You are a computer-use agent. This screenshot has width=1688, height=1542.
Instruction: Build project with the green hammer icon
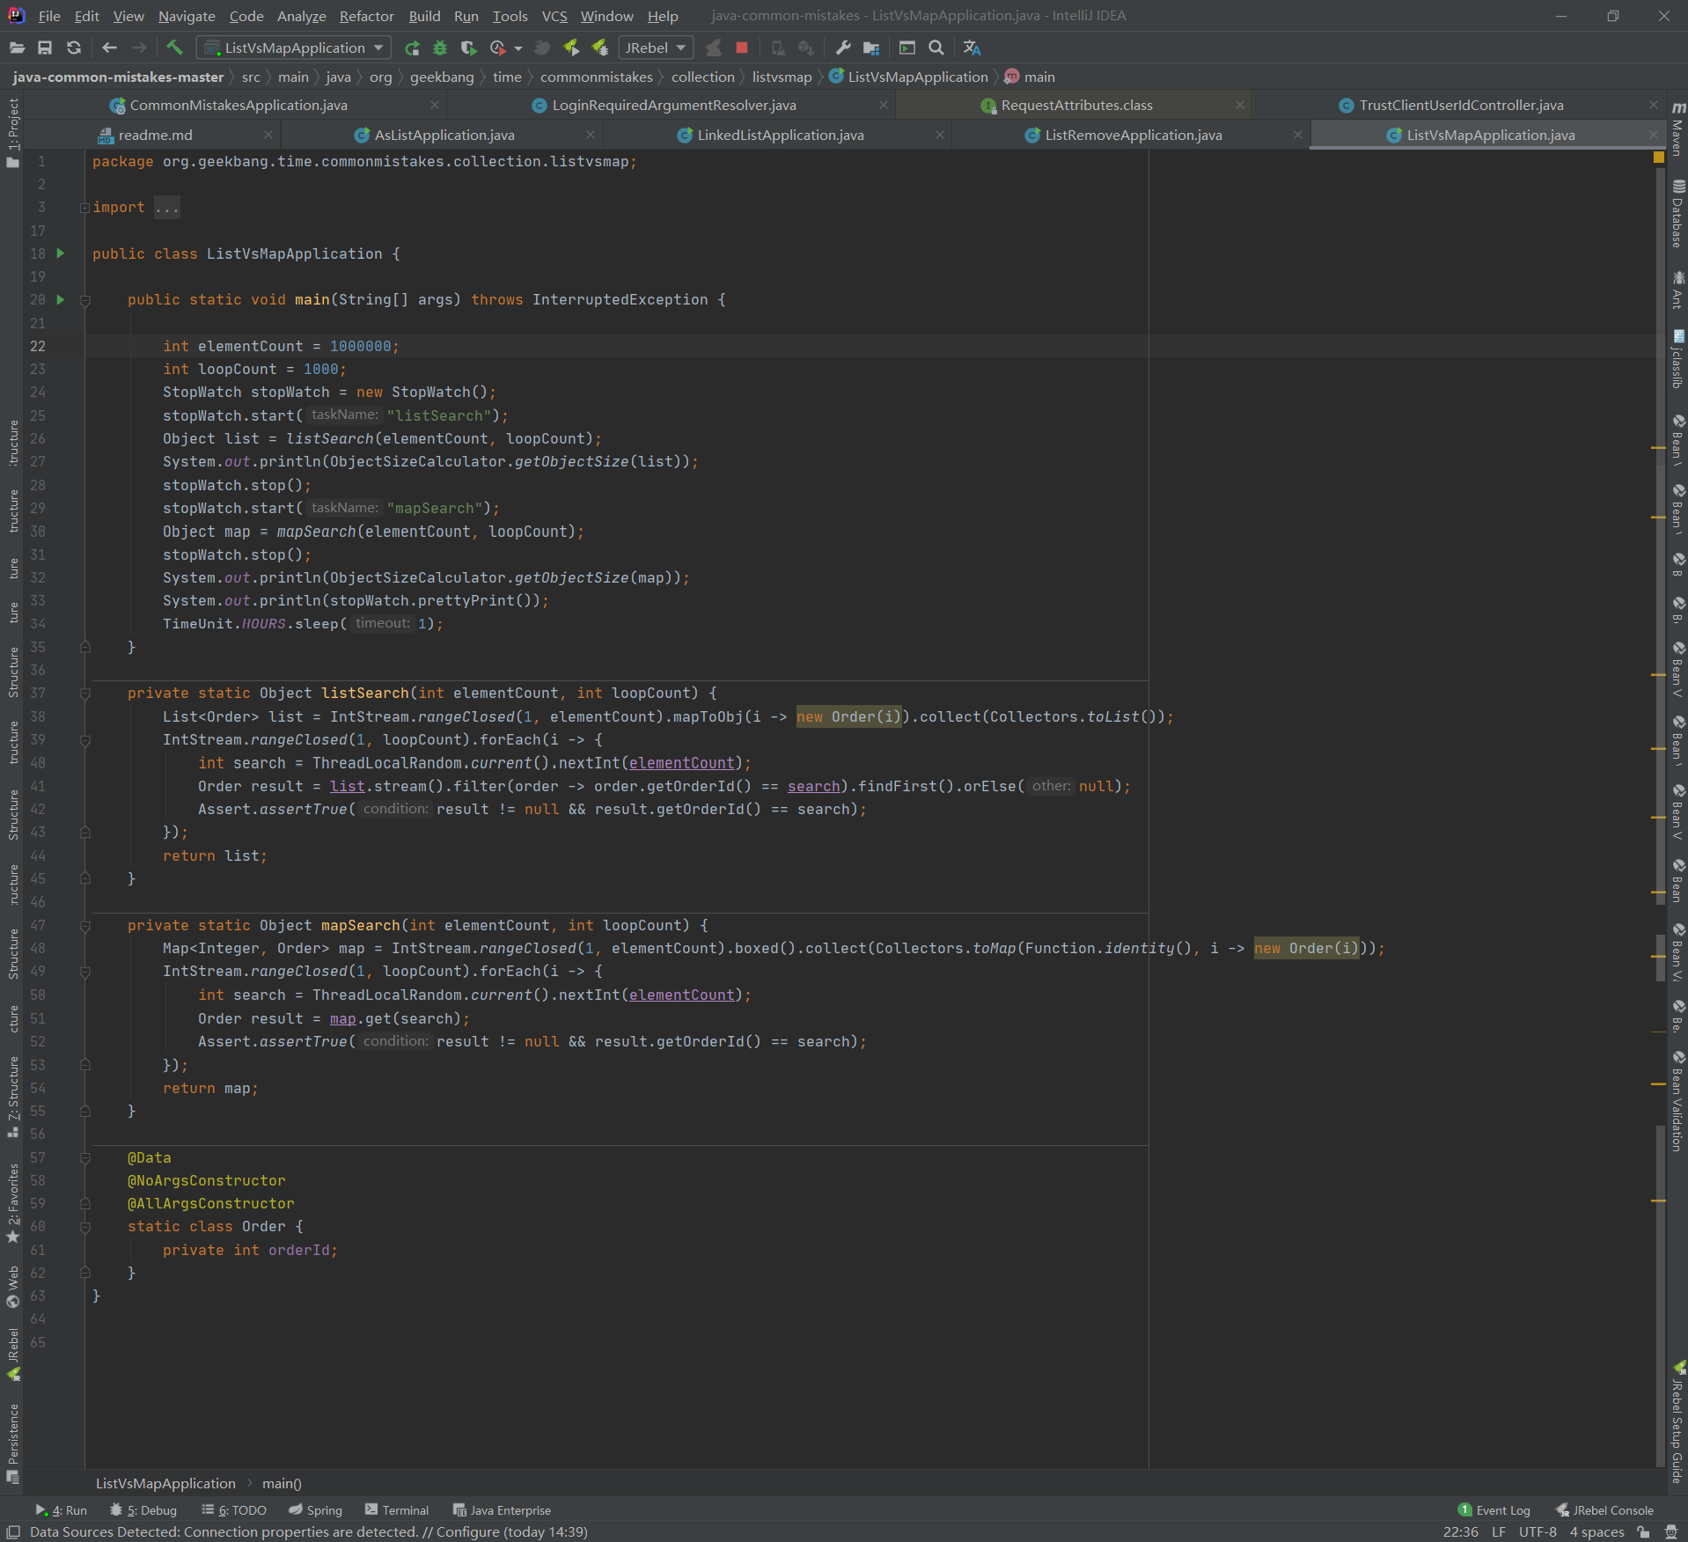click(x=174, y=48)
